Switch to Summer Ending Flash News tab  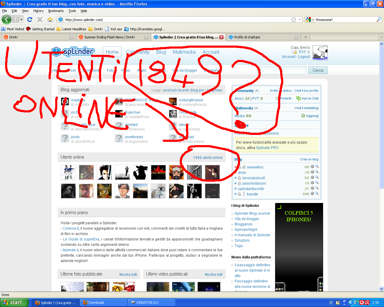tap(113, 37)
